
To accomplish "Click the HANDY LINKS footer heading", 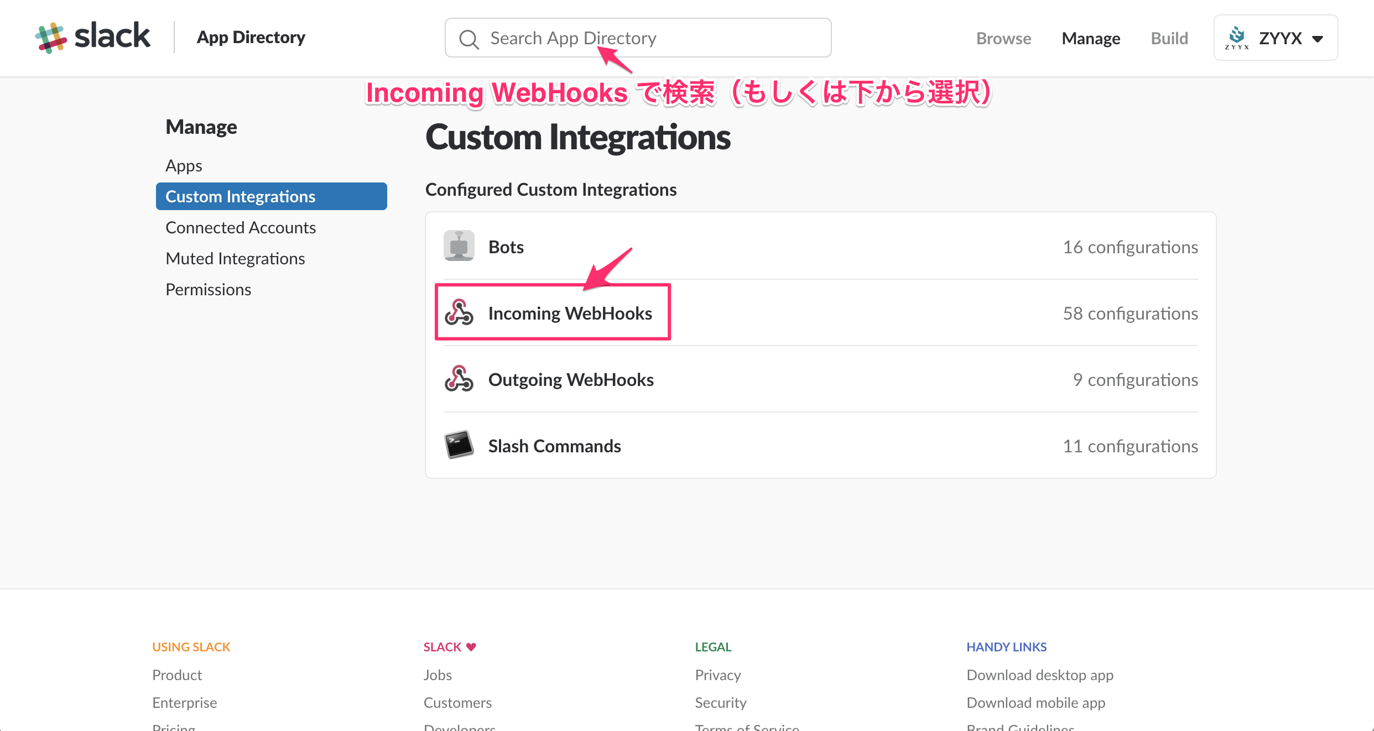I will pos(1006,646).
